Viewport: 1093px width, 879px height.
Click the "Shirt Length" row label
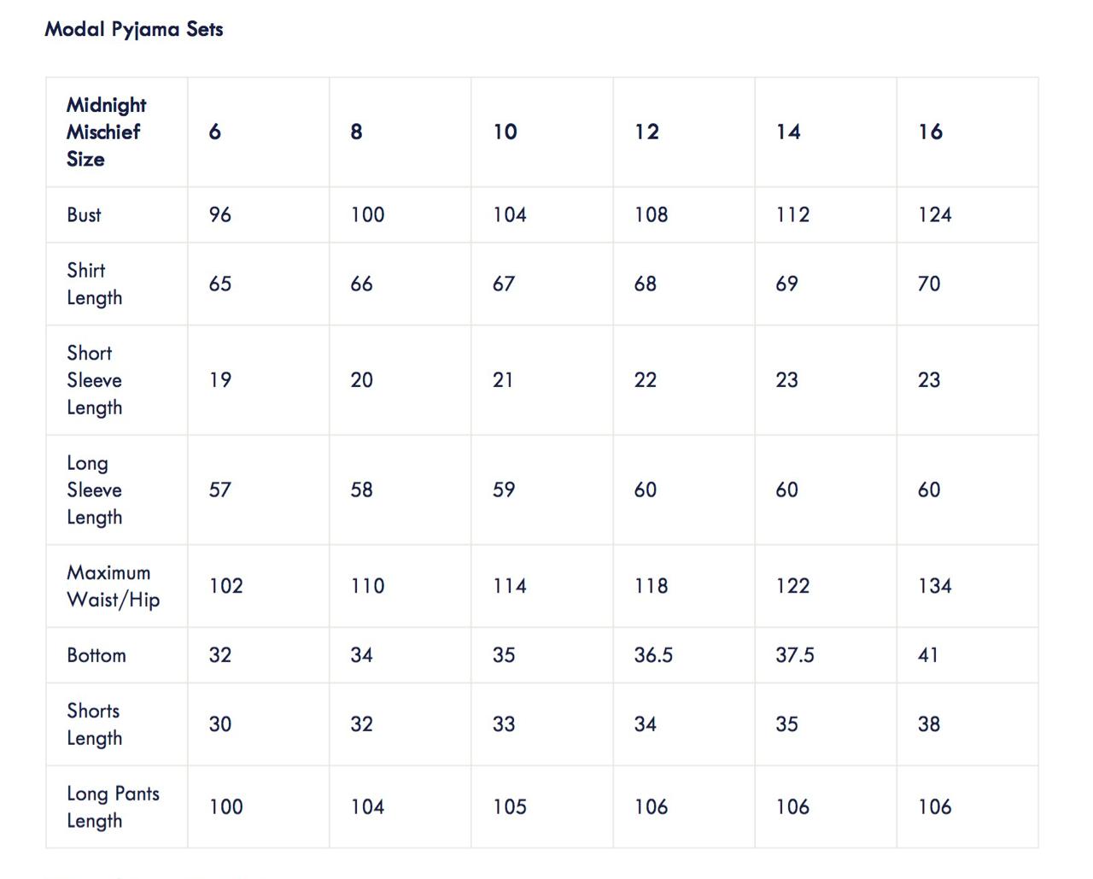pos(94,284)
